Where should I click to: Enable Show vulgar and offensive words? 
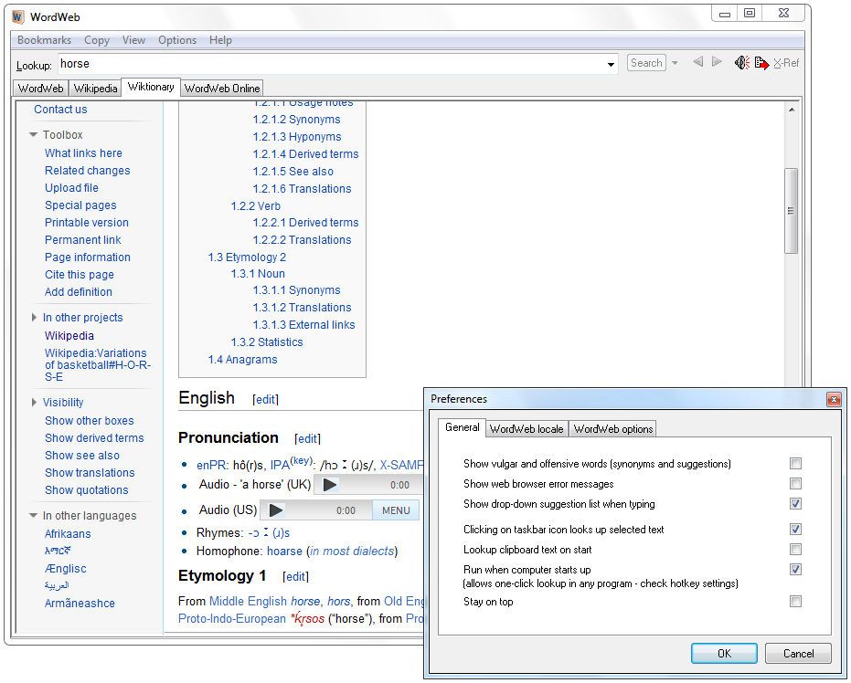point(795,464)
